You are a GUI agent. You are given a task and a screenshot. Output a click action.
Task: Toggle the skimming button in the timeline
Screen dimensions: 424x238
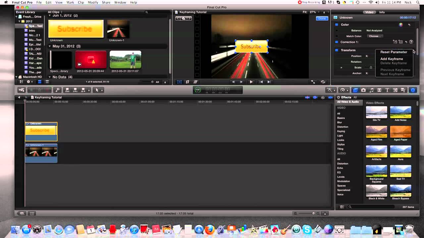tap(307, 98)
